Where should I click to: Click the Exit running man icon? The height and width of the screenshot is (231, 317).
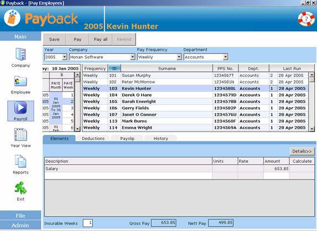point(20,188)
